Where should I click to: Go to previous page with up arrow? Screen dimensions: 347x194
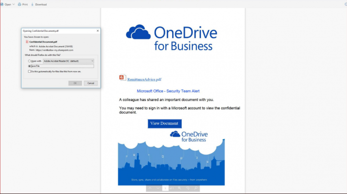150,188
